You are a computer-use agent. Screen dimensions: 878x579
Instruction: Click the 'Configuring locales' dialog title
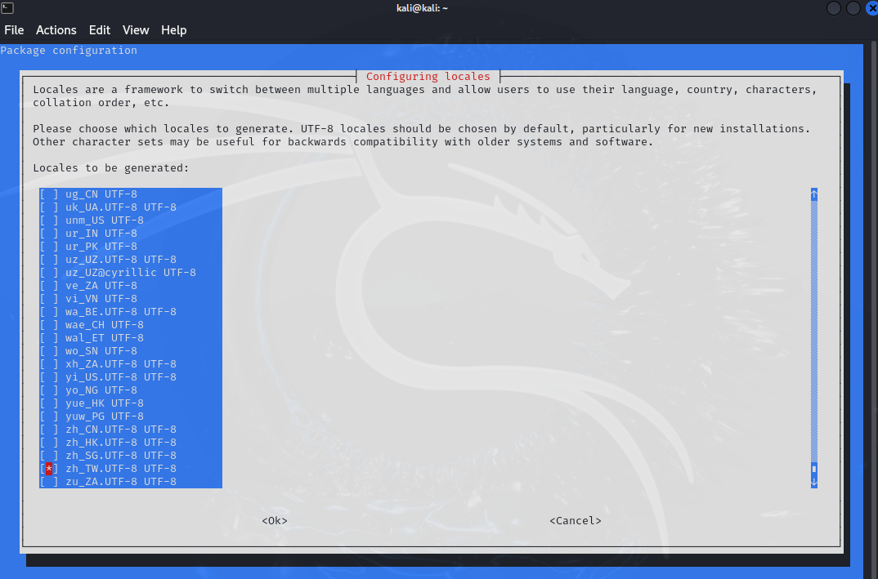pyautogui.click(x=428, y=77)
